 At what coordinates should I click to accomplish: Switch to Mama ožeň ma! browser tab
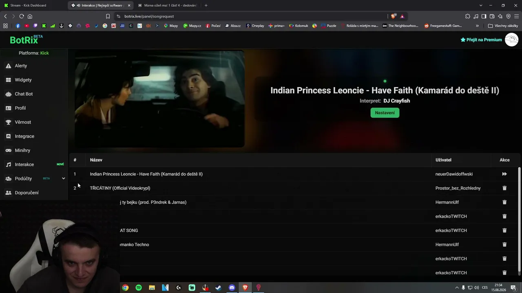pyautogui.click(x=167, y=5)
